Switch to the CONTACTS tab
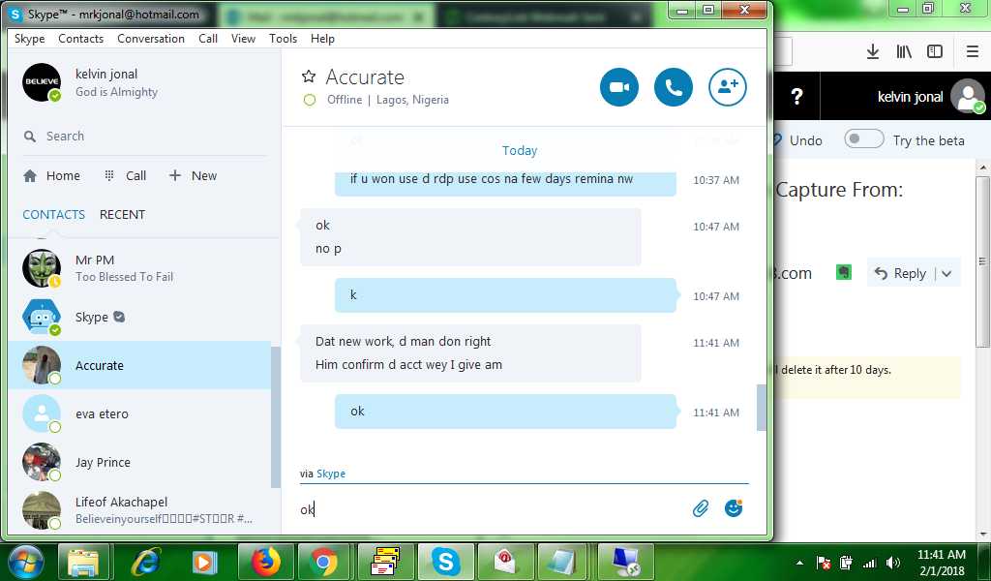The height and width of the screenshot is (581, 991). click(54, 214)
